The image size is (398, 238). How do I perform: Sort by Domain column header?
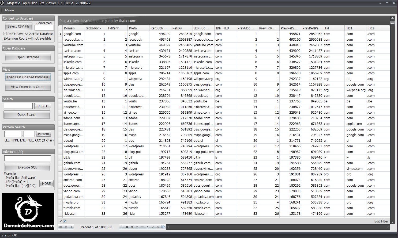tap(73, 28)
